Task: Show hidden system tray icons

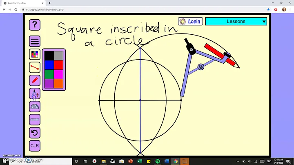Action: coord(238,161)
